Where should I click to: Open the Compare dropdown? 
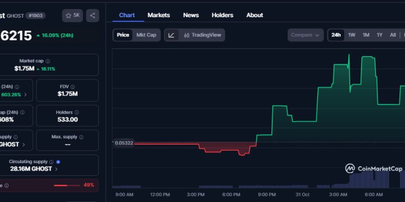tap(306, 35)
